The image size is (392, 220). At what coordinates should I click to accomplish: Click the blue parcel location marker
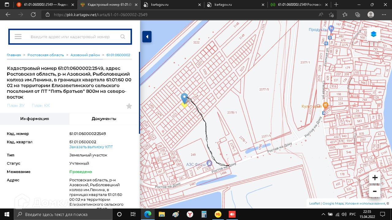tap(184, 98)
